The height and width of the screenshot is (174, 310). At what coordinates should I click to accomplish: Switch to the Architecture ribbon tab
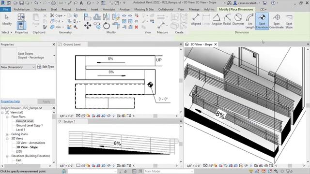[21, 9]
